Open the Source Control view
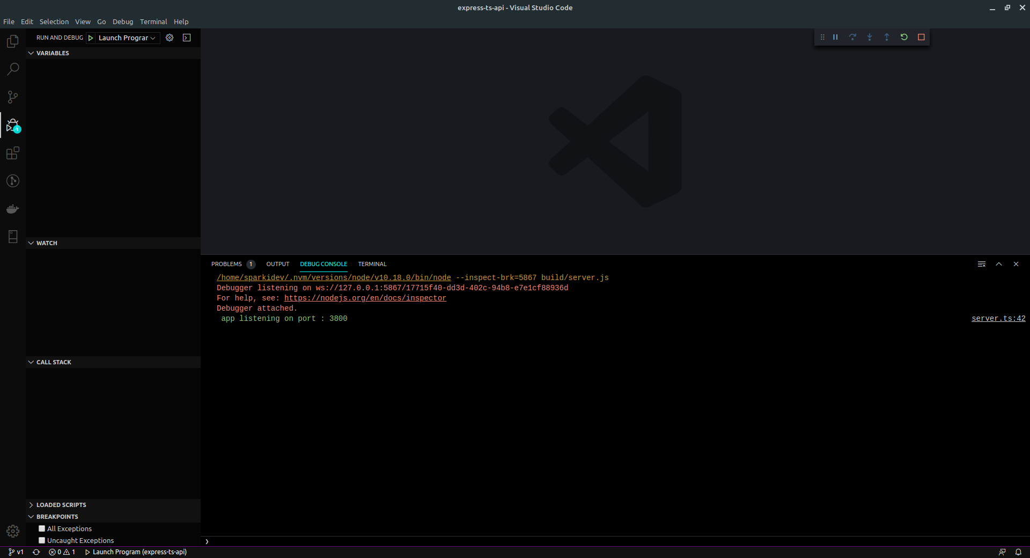 13,97
